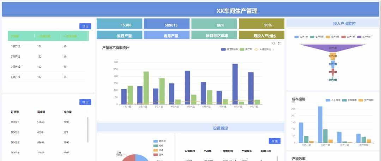This screenshot has height=161, width=381.
Task: Click the refresh icon above the production chart
Action: [274, 43]
